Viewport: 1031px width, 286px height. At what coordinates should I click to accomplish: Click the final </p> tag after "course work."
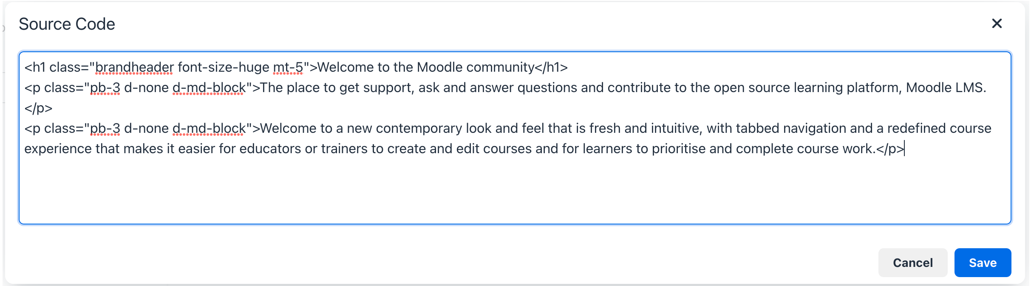click(x=890, y=149)
